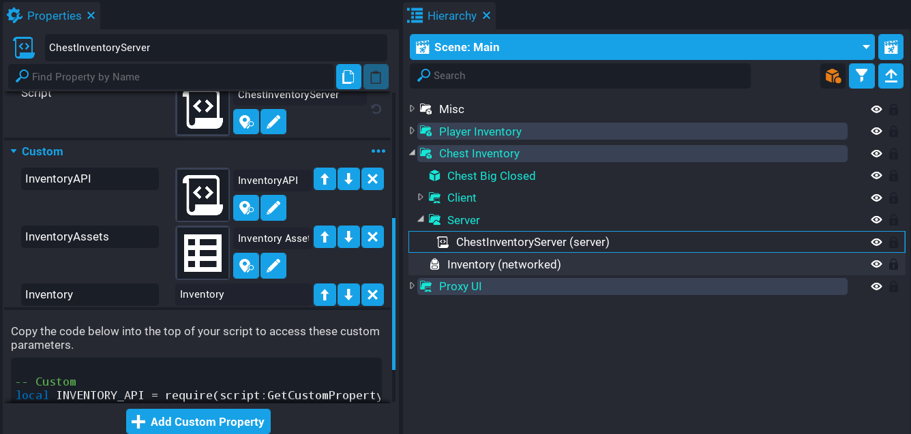Open the hierarchy filter funnel icon
This screenshot has width=911, height=434.
(x=862, y=76)
